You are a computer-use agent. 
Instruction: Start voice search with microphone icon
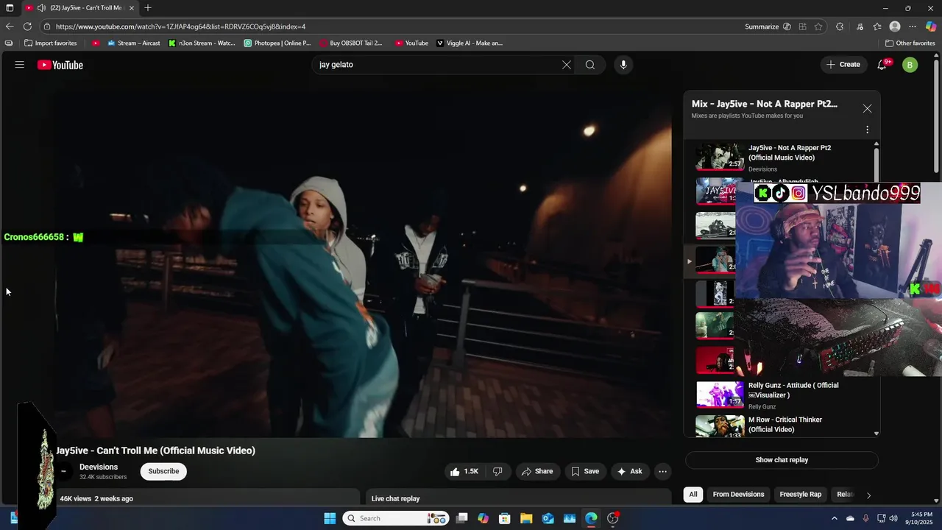(623, 65)
